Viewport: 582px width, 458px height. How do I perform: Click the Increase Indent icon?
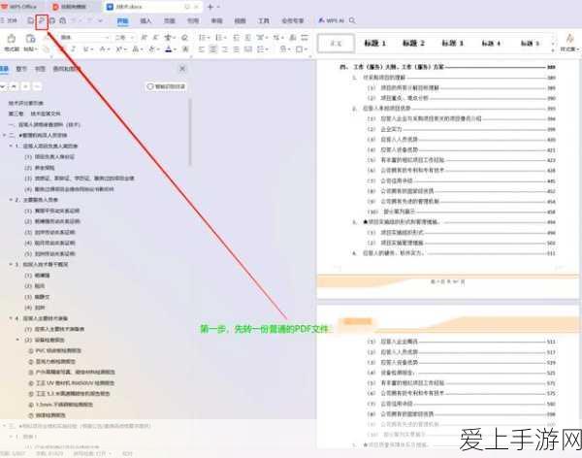click(248, 38)
